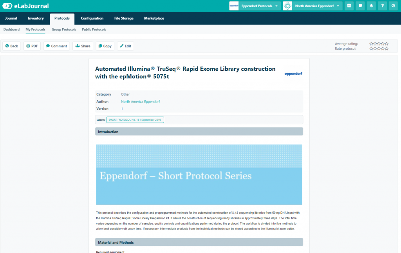
Task: Click the 'Required equipment' text
Action: click(110, 252)
